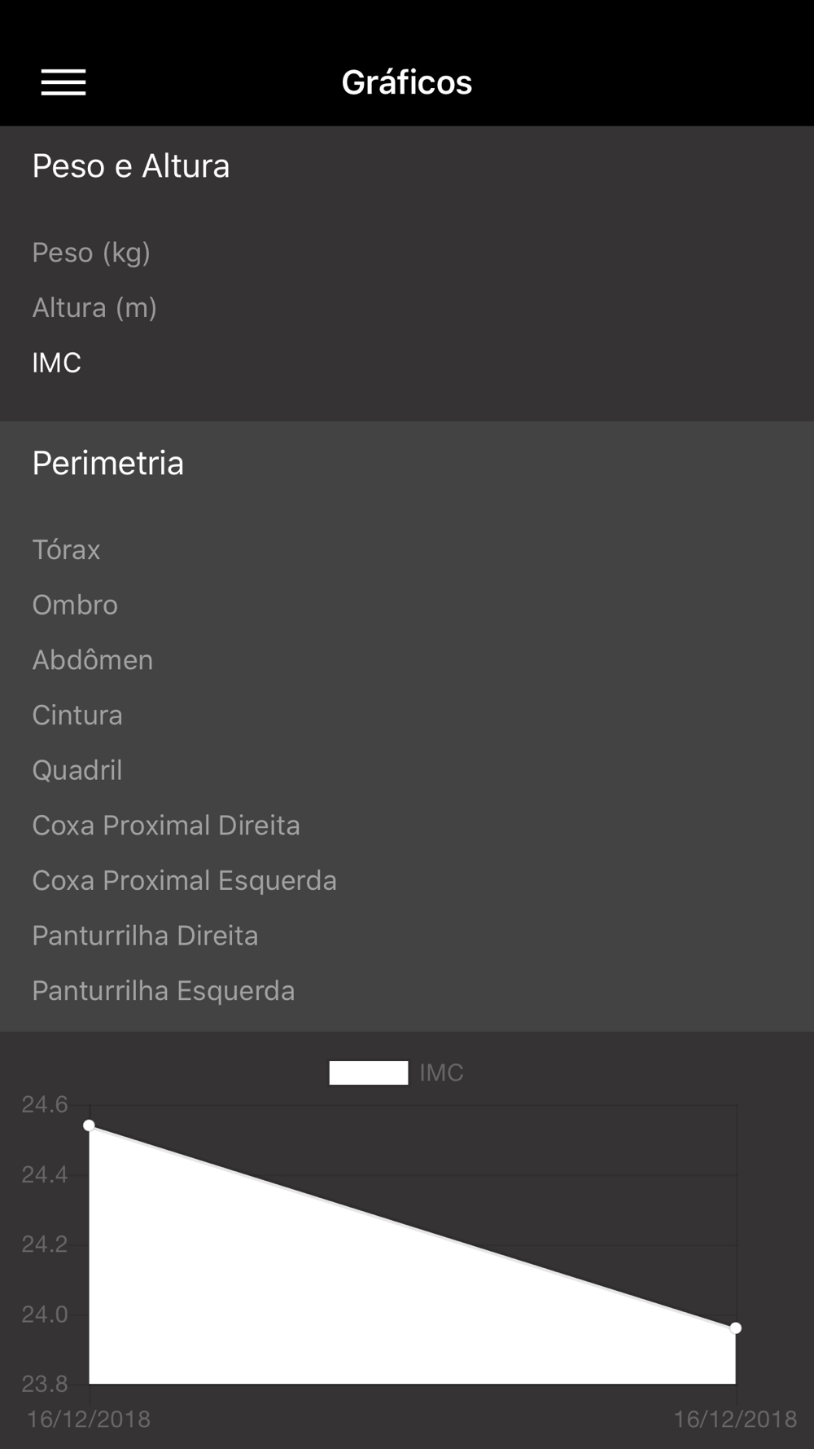
Task: Show the Tórax perimetry chart
Action: pyautogui.click(x=66, y=550)
